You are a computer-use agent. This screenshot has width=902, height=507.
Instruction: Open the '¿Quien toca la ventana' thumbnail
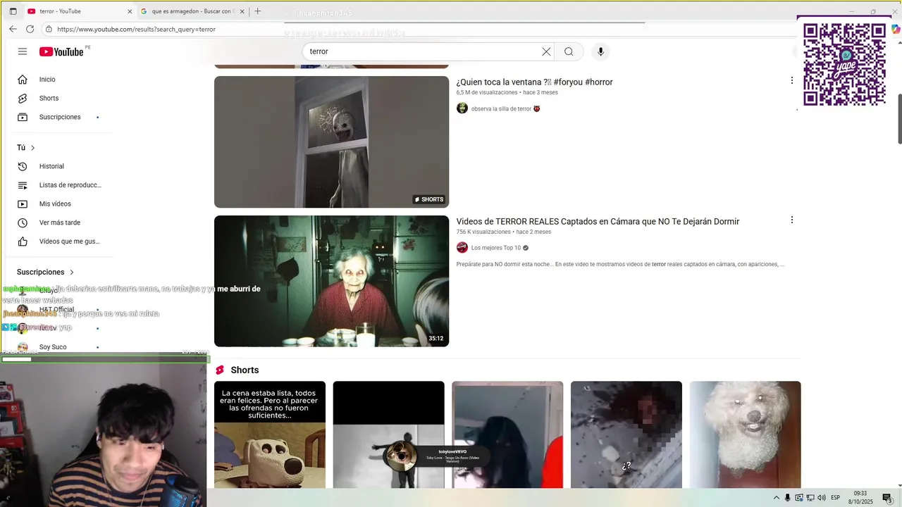[x=331, y=142]
